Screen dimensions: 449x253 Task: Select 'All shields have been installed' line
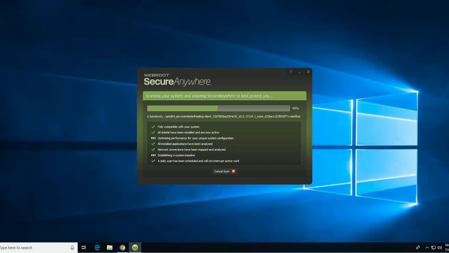pyautogui.click(x=188, y=132)
